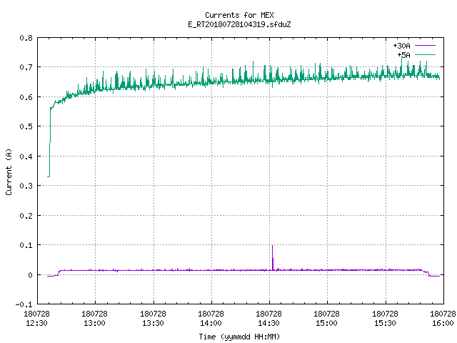The width and height of the screenshot is (457, 343).
Task: Click the x-axis tick label 12:30
Action: [x=36, y=323]
